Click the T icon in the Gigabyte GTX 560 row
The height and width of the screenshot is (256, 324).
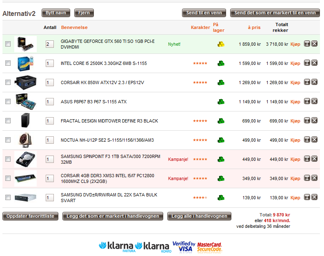[x=307, y=44]
